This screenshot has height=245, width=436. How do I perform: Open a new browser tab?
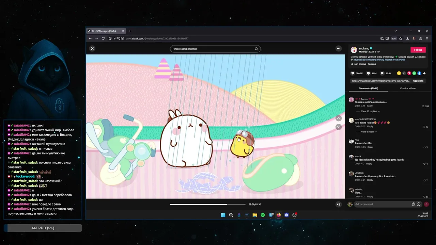[130, 31]
